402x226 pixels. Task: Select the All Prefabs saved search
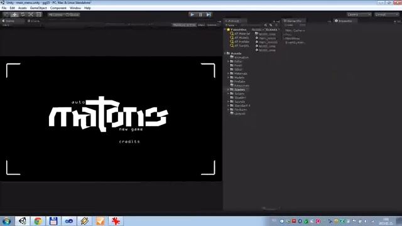[240, 41]
